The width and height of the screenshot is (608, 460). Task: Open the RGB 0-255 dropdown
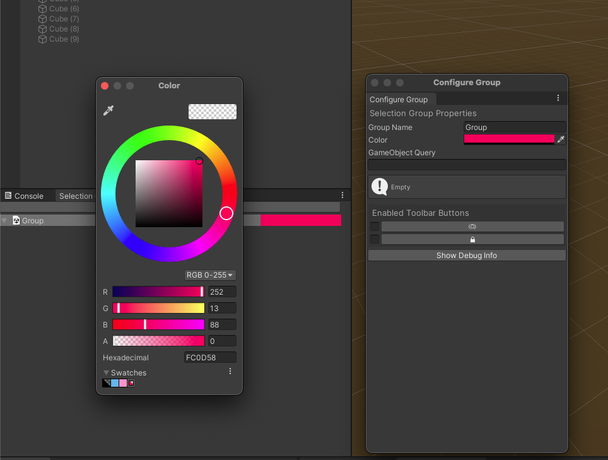click(209, 275)
